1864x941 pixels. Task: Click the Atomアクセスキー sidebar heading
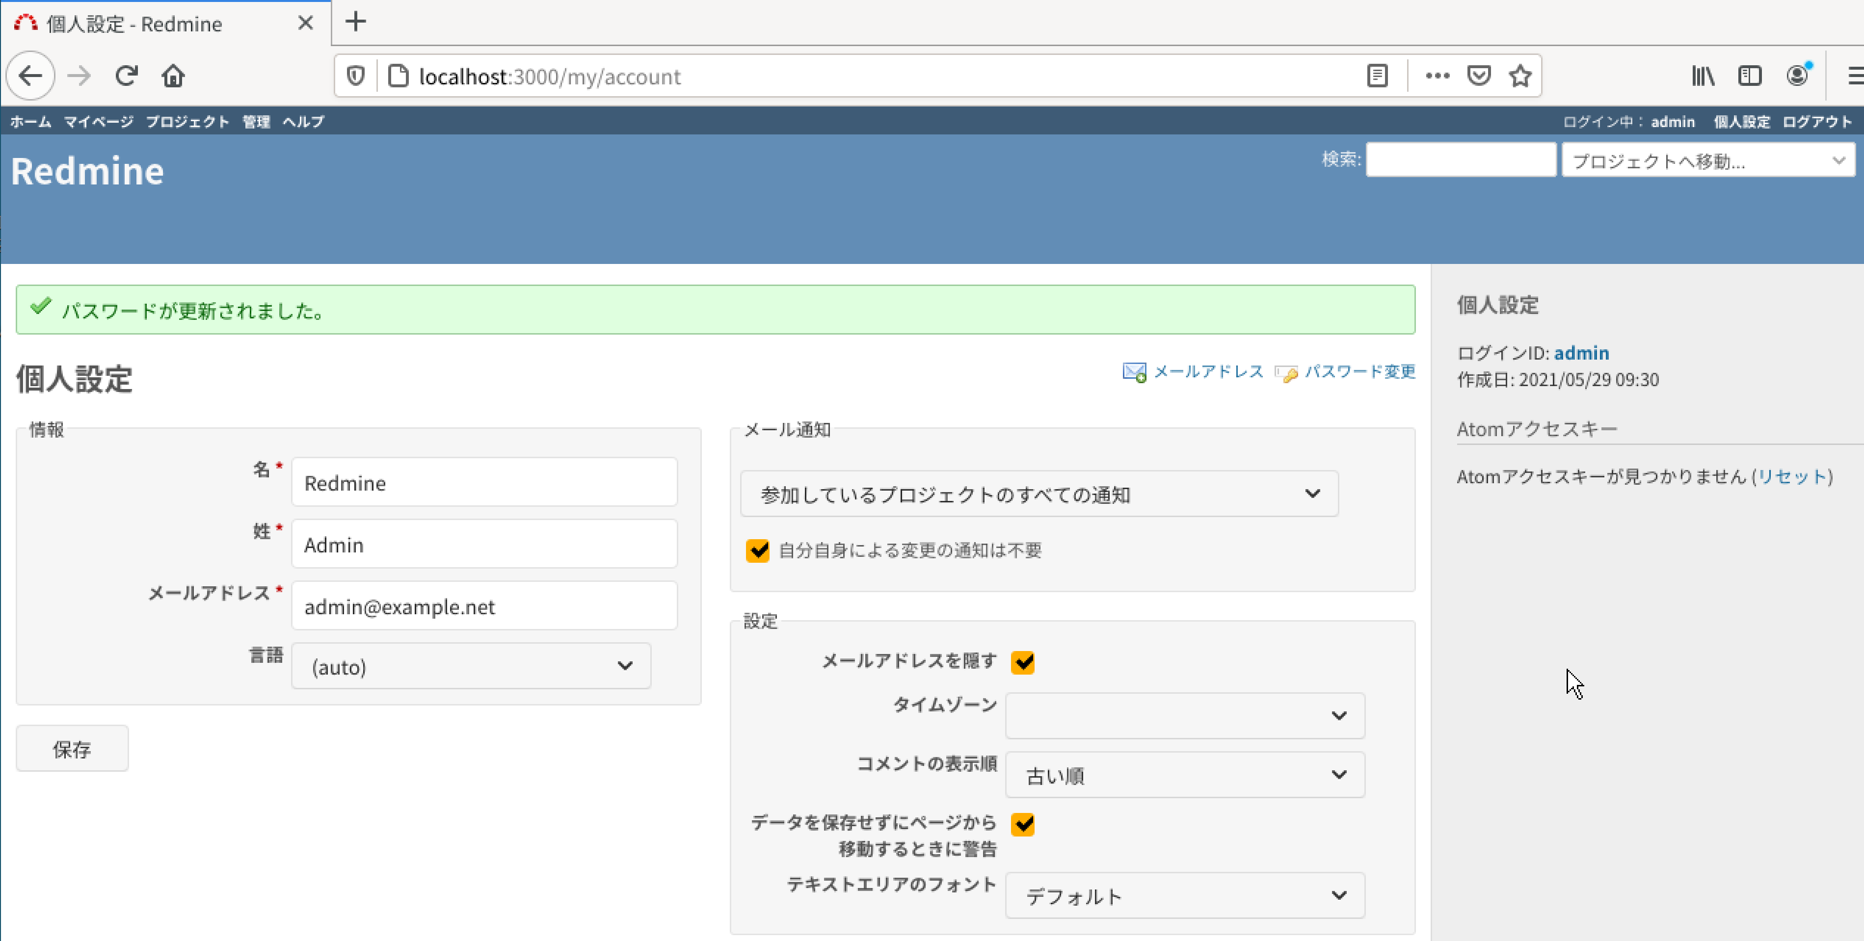tap(1537, 429)
